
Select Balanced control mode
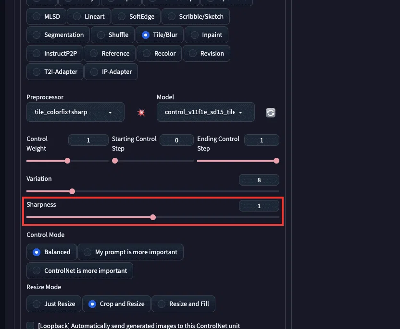[51, 252]
